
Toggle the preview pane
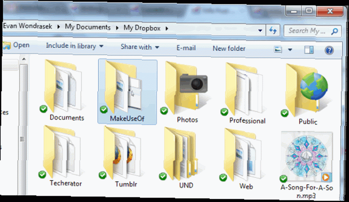coord(309,50)
